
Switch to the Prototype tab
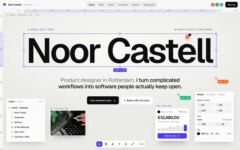[x=211, y=94]
